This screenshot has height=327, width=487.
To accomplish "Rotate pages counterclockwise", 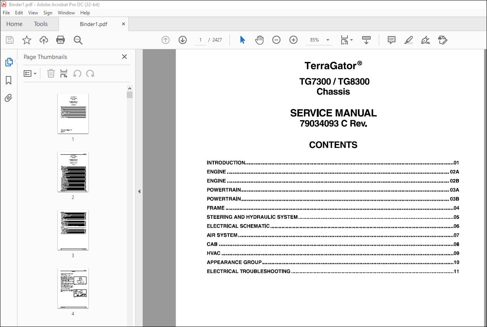I will [x=77, y=73].
